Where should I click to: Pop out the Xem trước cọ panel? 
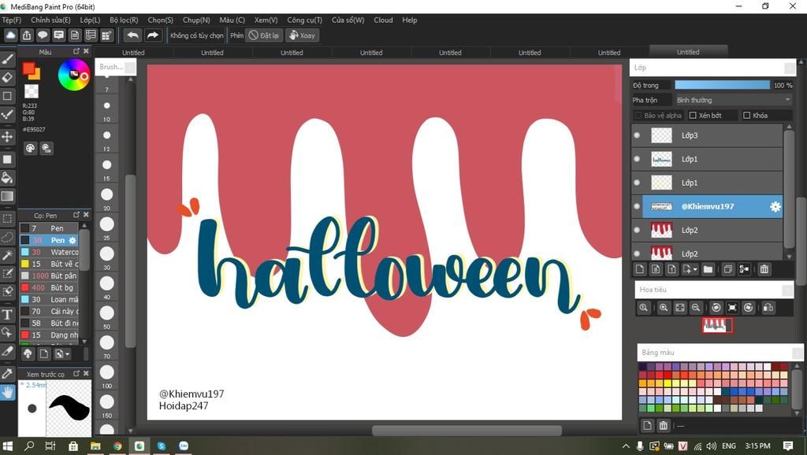[76, 373]
